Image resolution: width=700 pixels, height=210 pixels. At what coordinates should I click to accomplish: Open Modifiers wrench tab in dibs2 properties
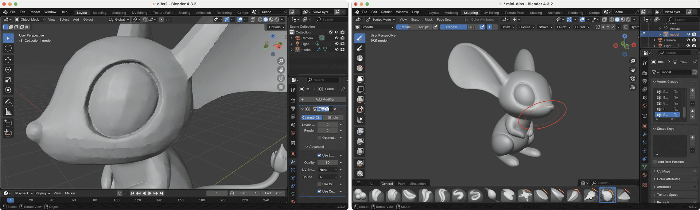tap(293, 162)
